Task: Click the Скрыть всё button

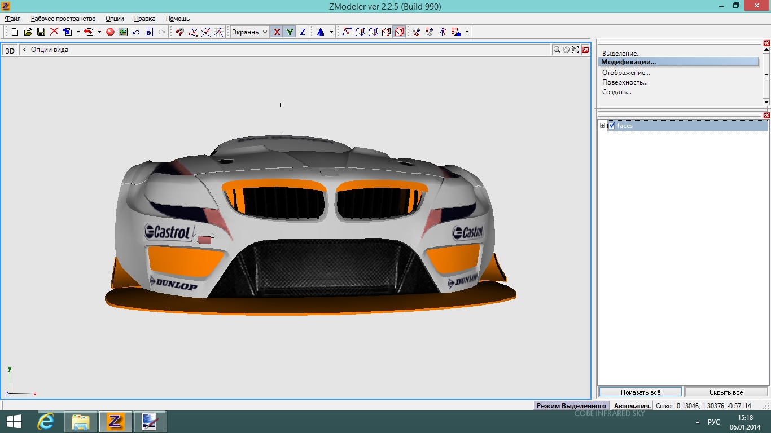Action: (726, 392)
